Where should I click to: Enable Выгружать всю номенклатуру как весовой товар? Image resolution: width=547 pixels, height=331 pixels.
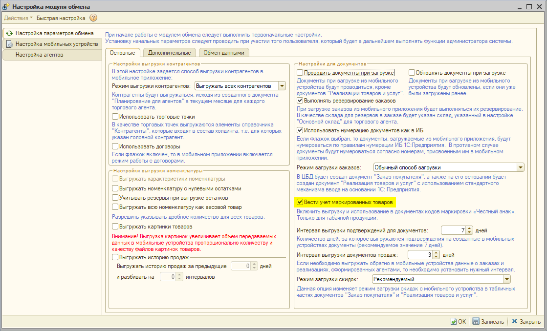(x=115, y=207)
